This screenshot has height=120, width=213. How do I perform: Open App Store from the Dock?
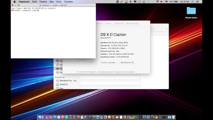click(55, 117)
